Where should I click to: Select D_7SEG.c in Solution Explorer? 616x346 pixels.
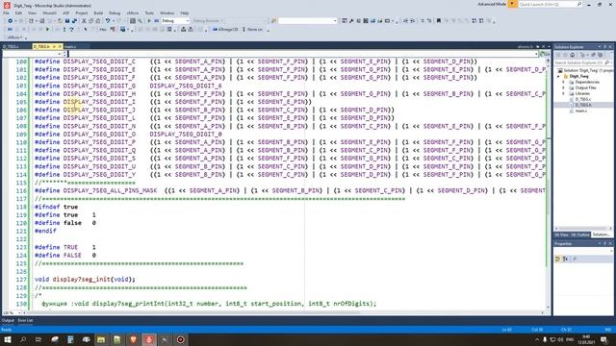(583, 99)
